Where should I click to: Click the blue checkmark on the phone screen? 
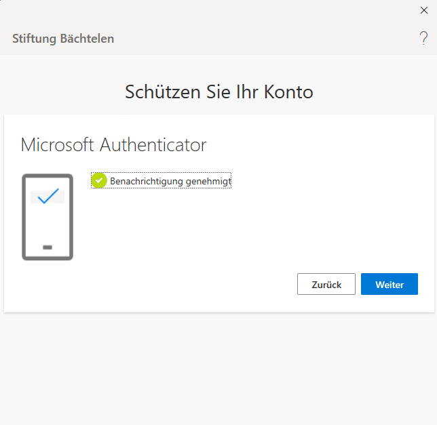pos(47,197)
